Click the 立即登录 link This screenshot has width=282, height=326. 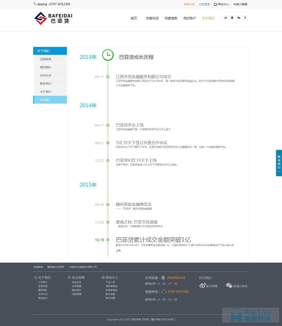point(204,4)
